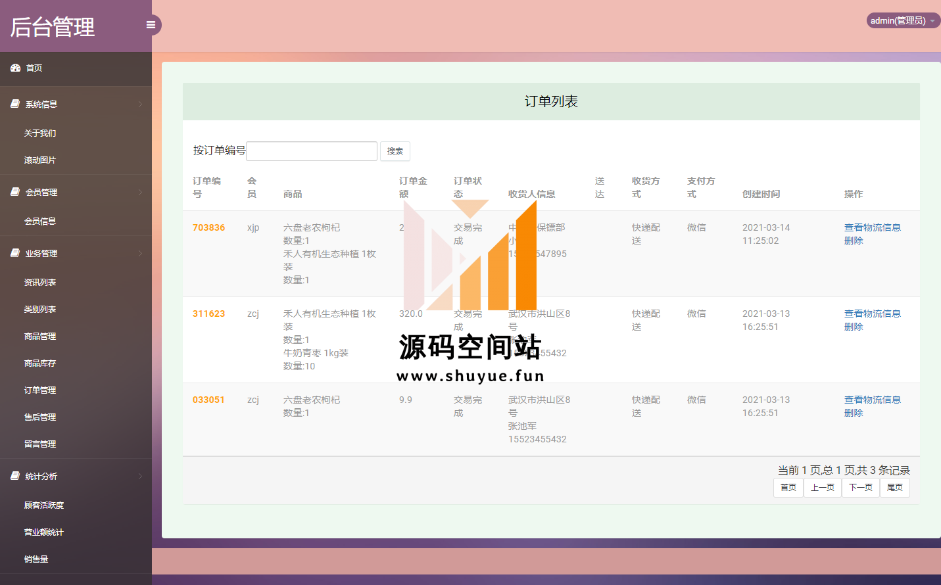Open 订单管理 in the sidebar
Image resolution: width=941 pixels, height=585 pixels.
[40, 390]
